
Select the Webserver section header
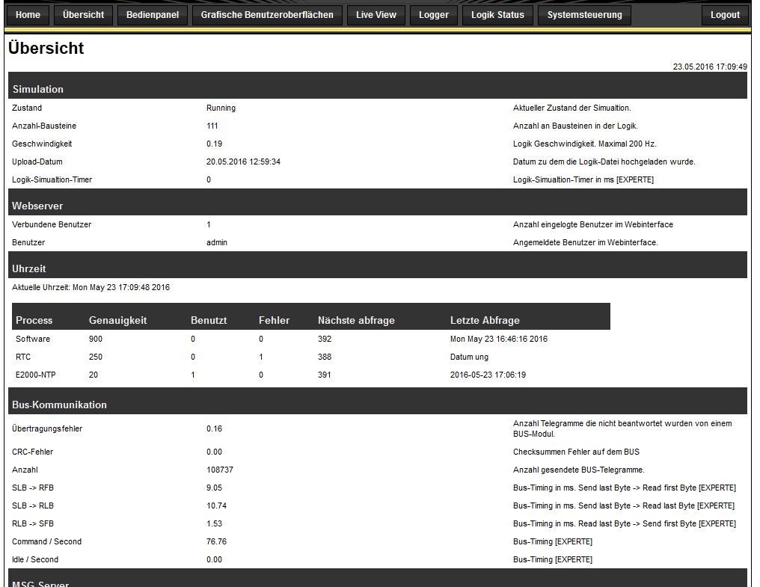point(37,206)
